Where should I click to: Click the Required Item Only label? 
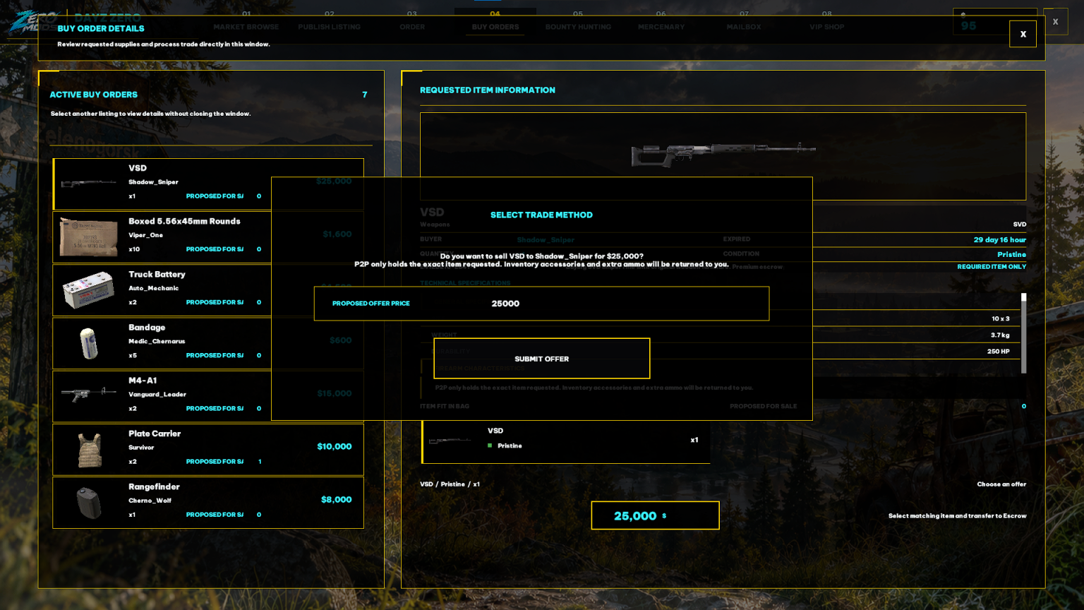[x=992, y=267]
